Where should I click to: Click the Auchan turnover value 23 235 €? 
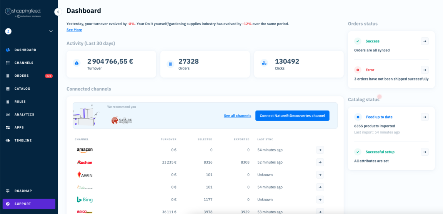click(170, 163)
